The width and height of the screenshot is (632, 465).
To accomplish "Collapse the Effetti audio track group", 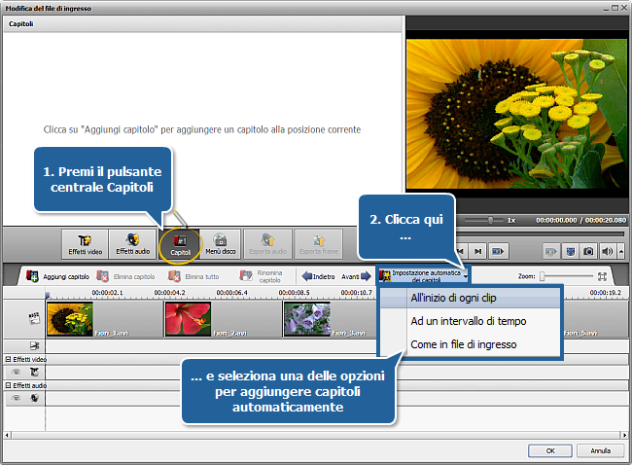I will pyautogui.click(x=7, y=385).
